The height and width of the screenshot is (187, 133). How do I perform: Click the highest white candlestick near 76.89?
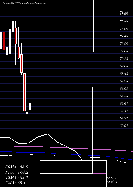(x=13, y=27)
